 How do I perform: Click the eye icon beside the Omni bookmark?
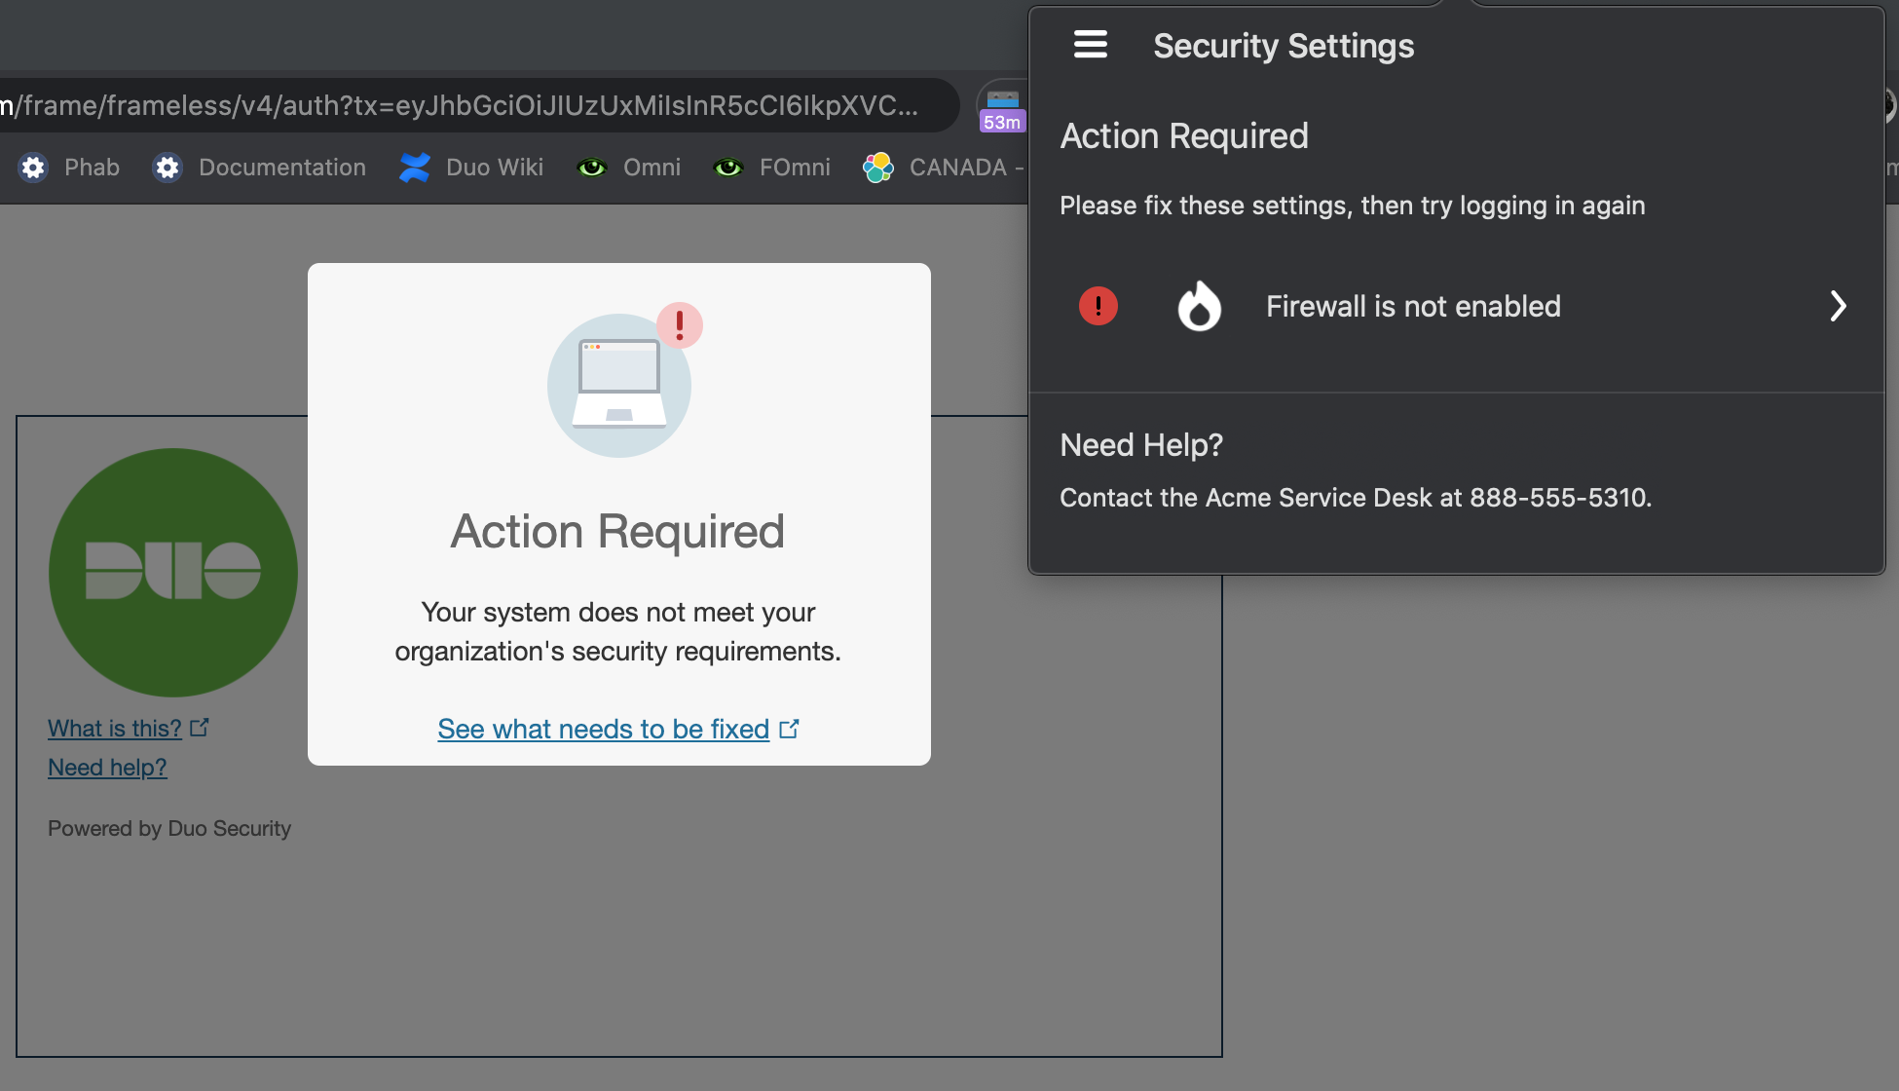[x=592, y=168]
